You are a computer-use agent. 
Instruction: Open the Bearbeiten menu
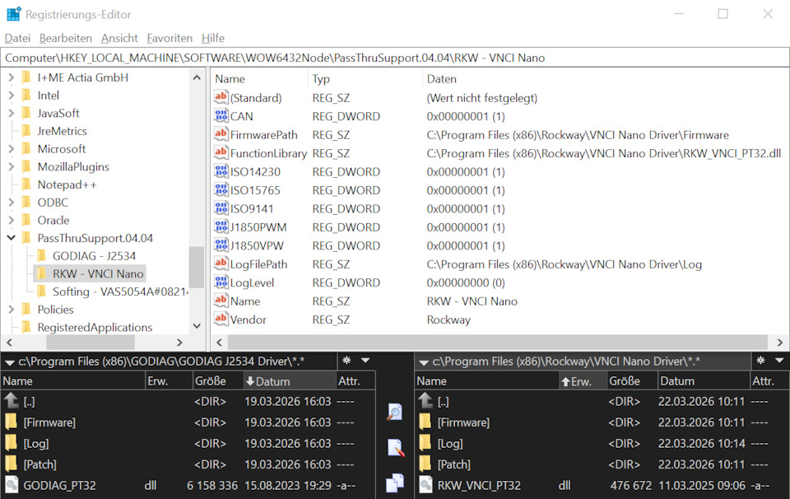66,39
